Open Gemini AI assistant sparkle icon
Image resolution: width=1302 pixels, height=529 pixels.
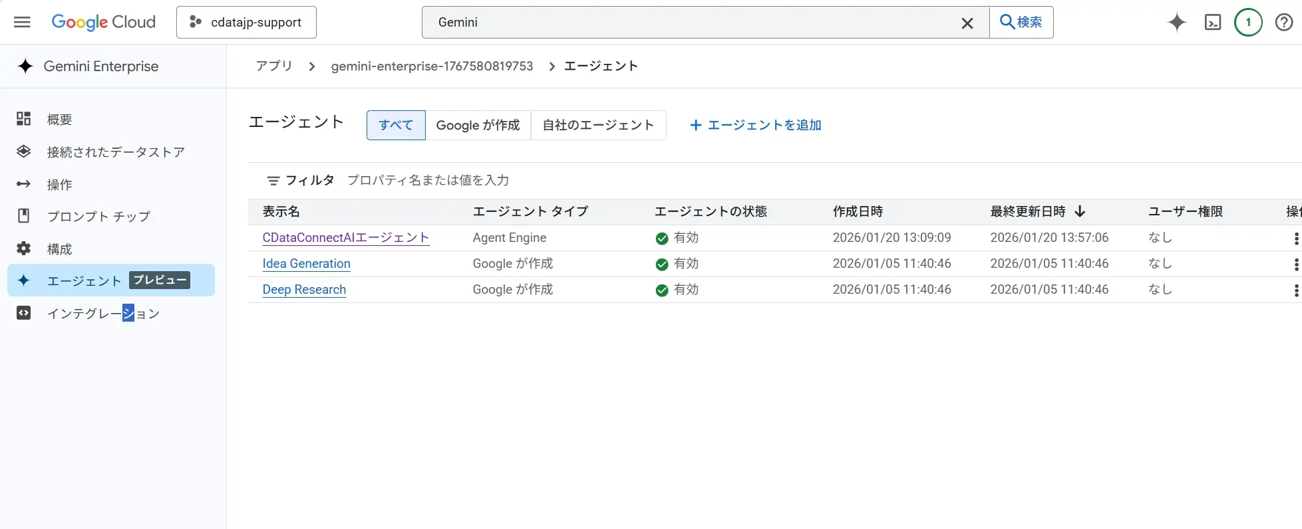tap(1176, 22)
